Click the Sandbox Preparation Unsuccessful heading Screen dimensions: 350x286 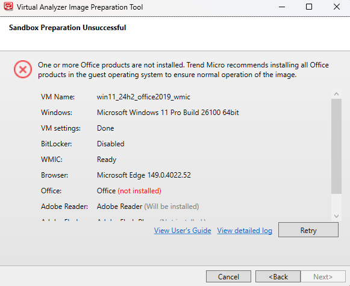point(67,28)
